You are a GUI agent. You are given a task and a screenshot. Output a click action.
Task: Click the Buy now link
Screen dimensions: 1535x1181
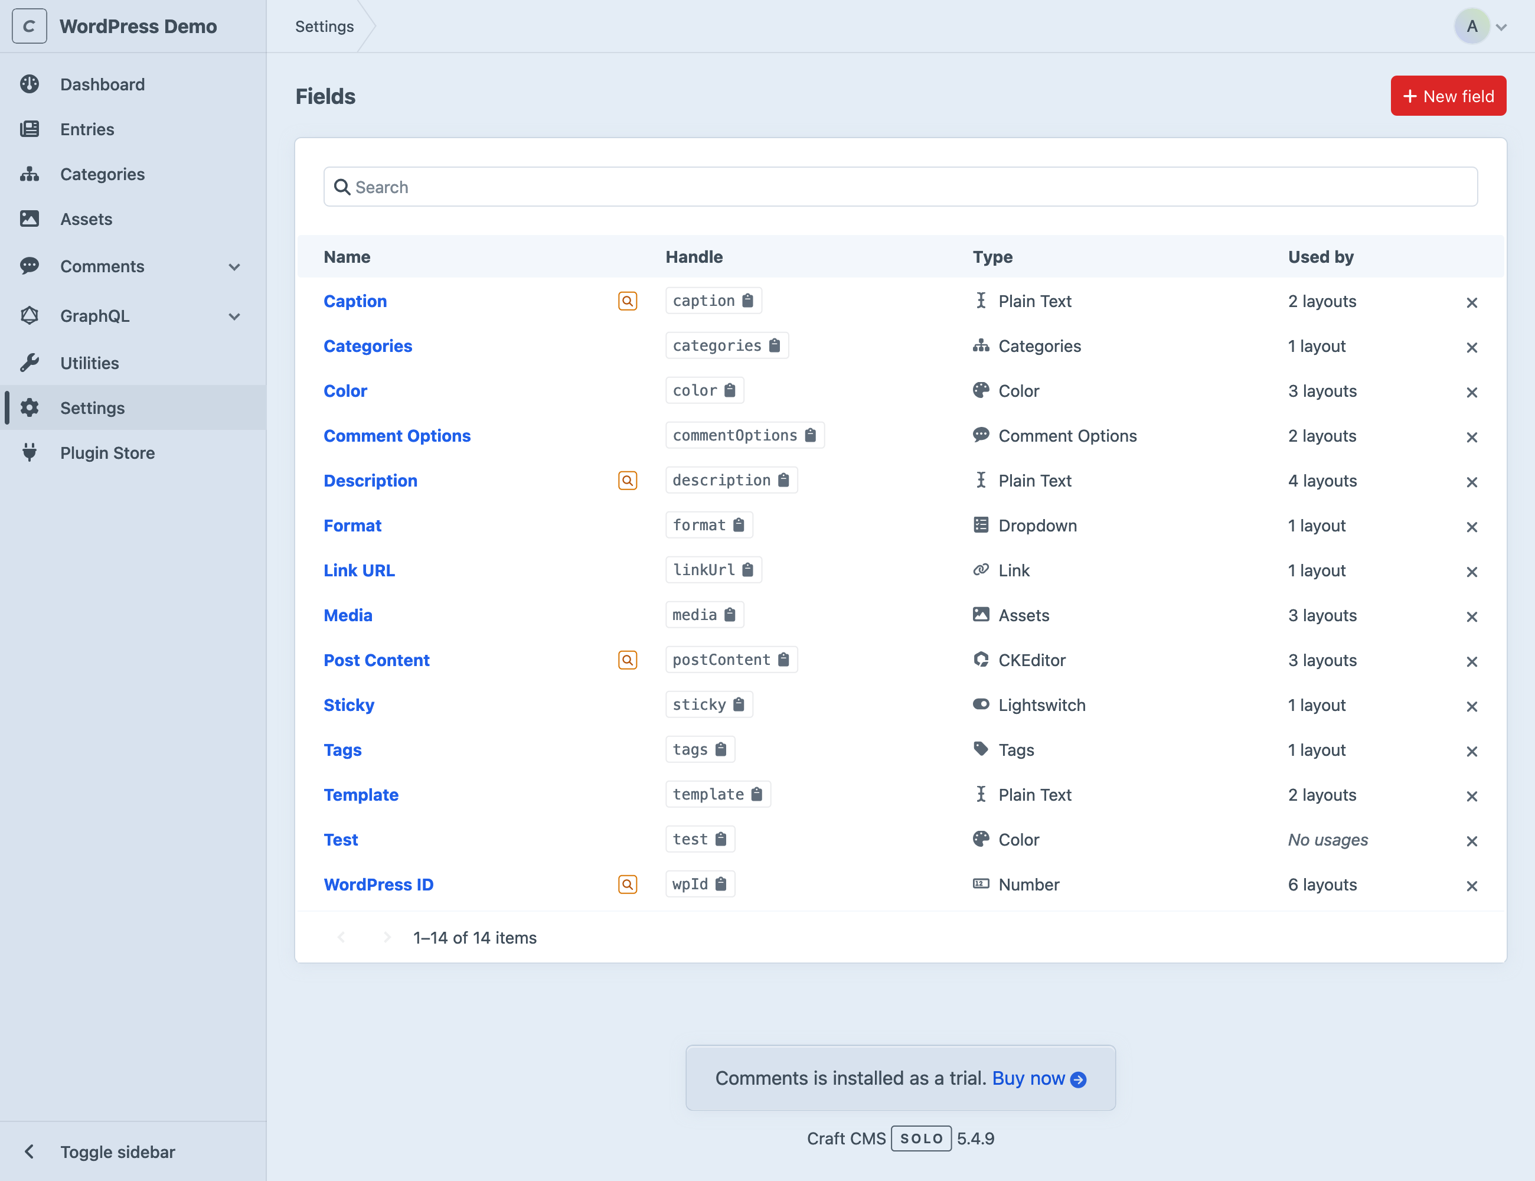(1039, 1078)
